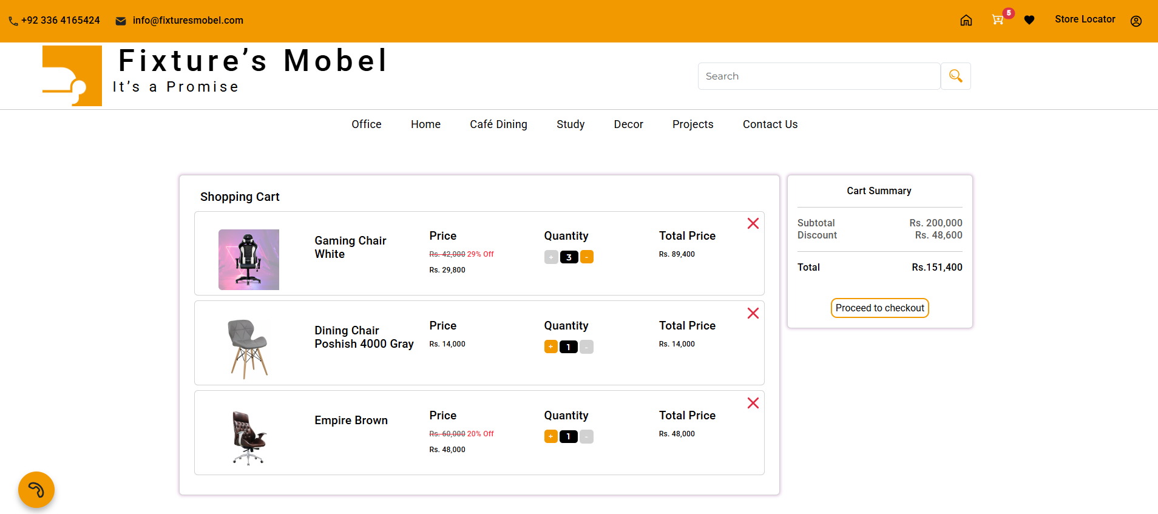
Task: Open Gaming Chair White thumbnail
Action: [x=249, y=260]
